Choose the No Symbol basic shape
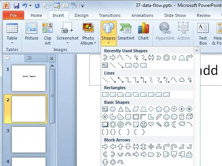 [x=121, y=124]
